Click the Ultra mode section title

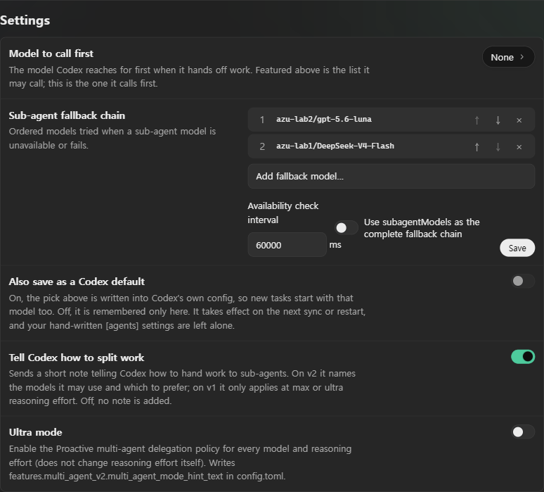35,432
